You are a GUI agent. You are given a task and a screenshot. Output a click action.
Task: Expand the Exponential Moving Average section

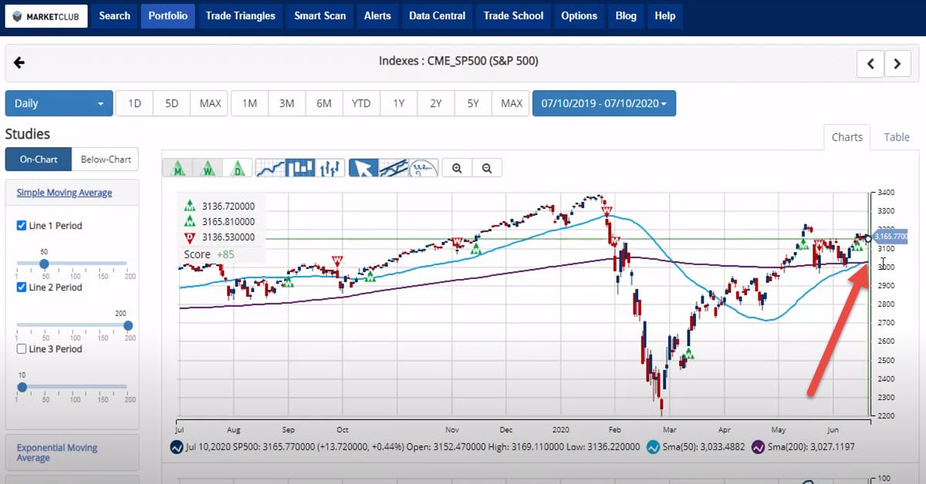(57, 452)
